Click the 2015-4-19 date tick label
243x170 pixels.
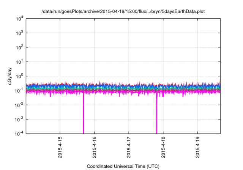[197, 147]
